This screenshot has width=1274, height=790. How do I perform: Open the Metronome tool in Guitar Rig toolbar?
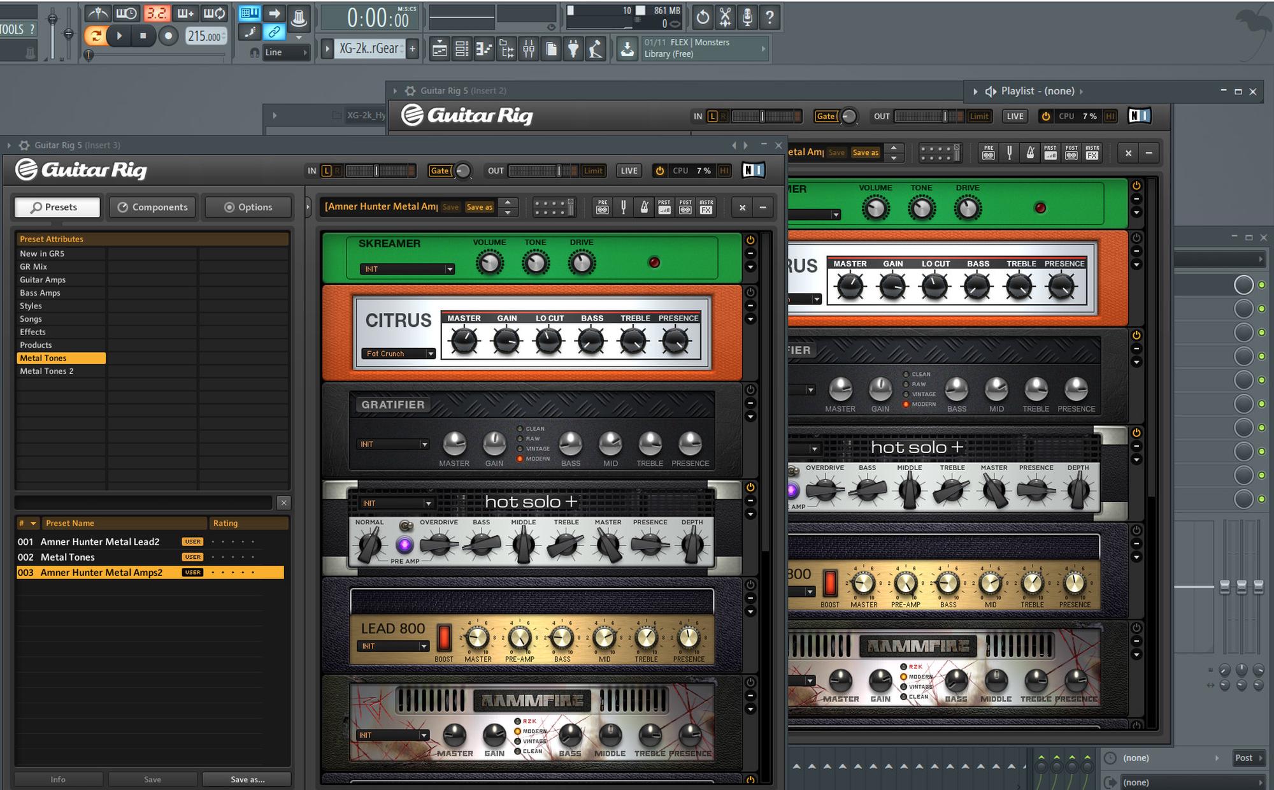pyautogui.click(x=644, y=207)
